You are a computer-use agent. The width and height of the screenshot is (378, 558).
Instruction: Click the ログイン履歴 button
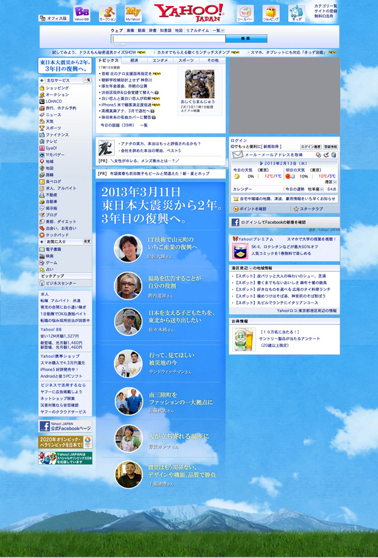point(311,146)
